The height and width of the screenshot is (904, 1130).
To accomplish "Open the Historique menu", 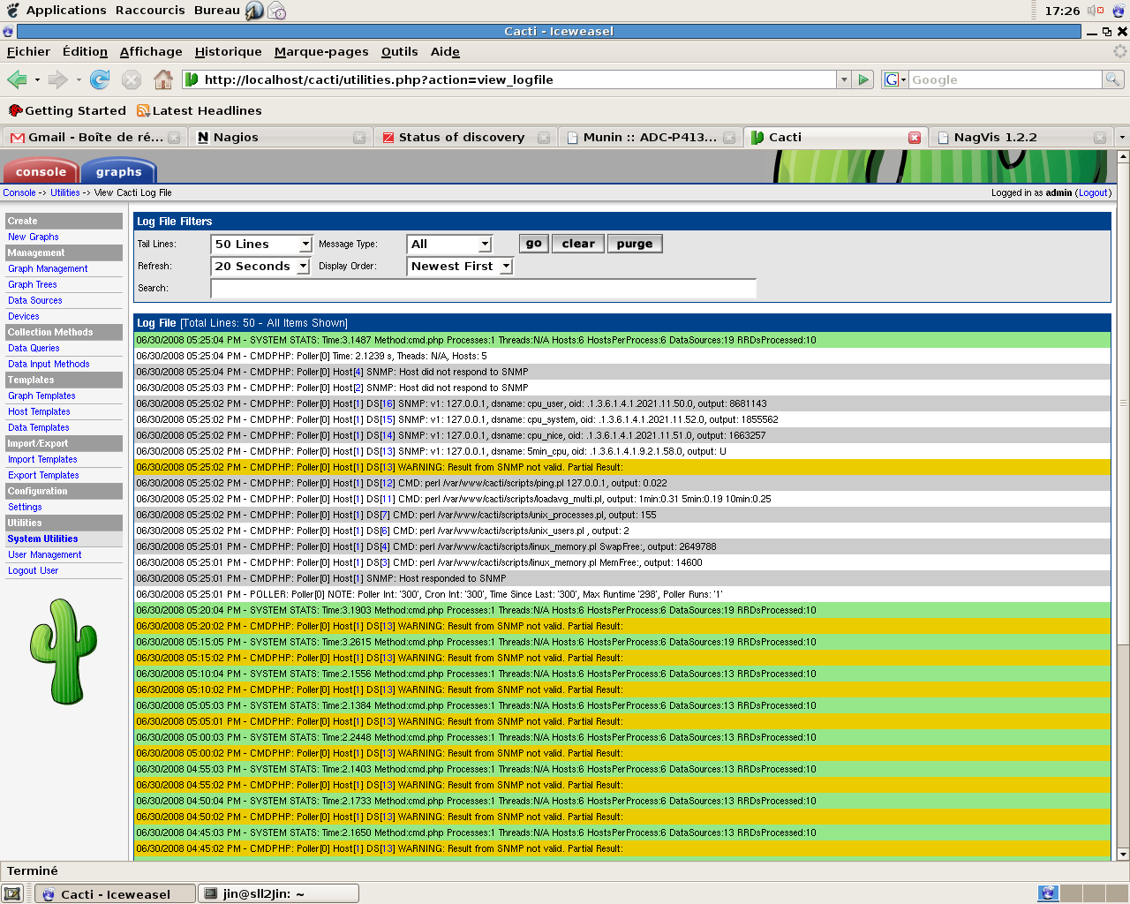I will click(228, 51).
